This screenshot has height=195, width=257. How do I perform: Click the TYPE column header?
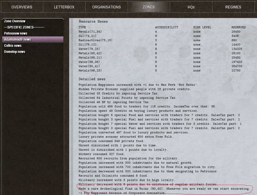[x=82, y=27]
